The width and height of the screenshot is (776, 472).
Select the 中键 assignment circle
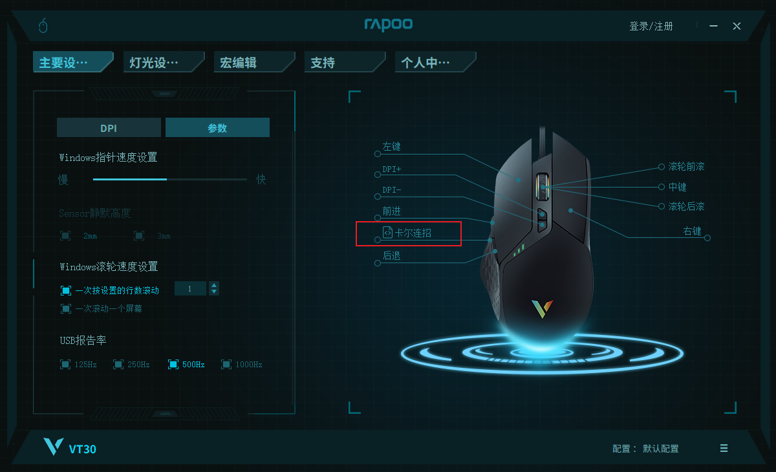661,187
